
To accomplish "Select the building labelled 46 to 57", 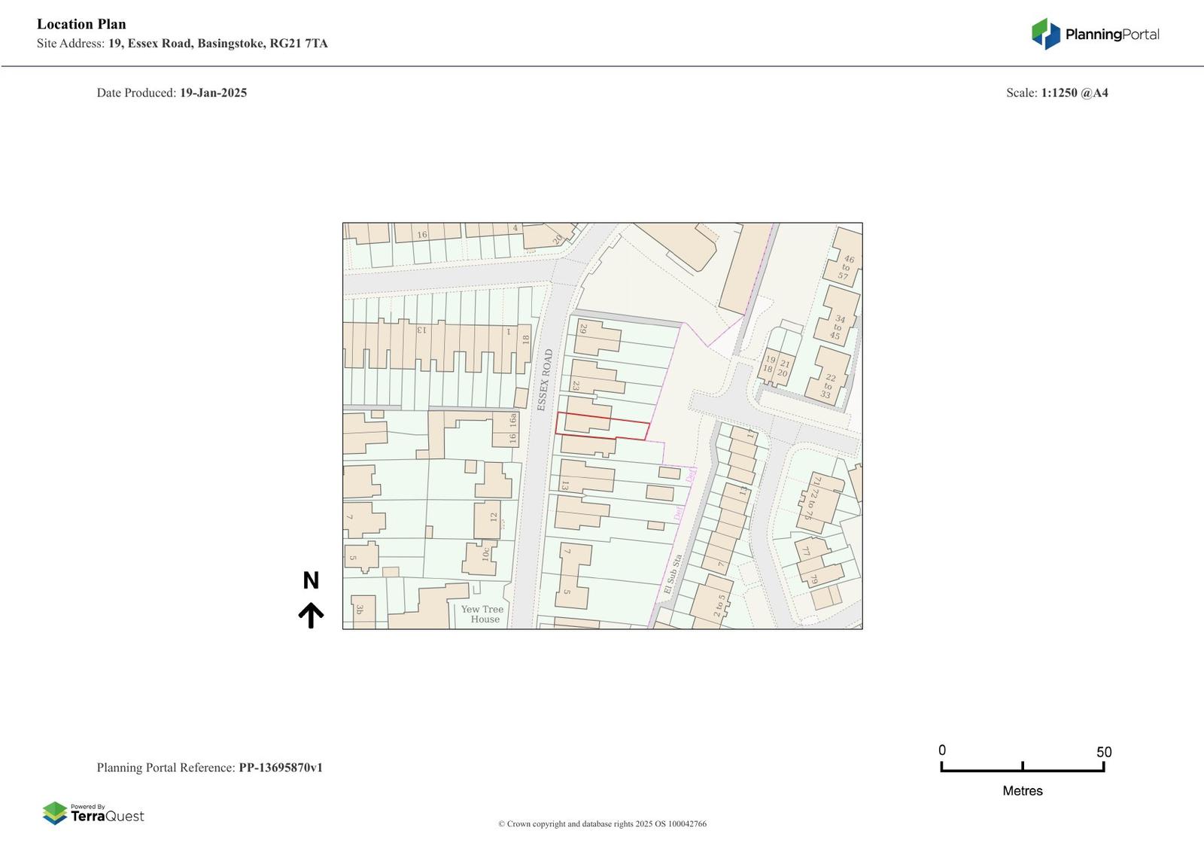I will 845,258.
